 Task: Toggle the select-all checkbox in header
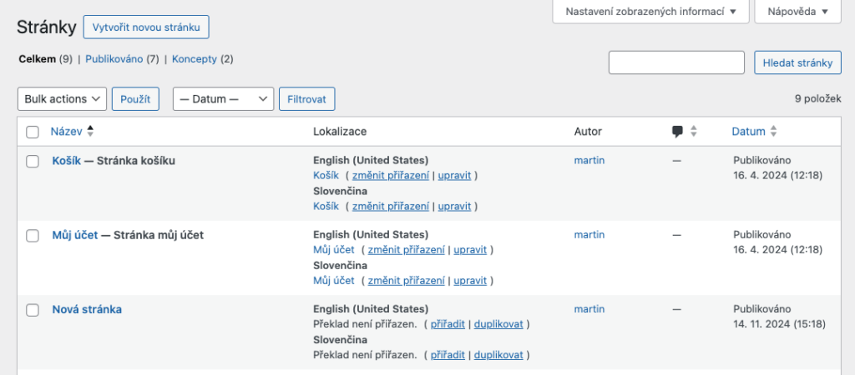pyautogui.click(x=33, y=132)
